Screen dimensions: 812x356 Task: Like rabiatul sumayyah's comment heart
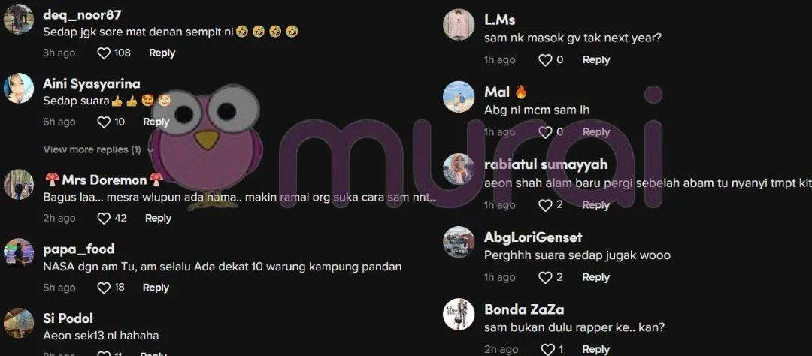pyautogui.click(x=545, y=205)
